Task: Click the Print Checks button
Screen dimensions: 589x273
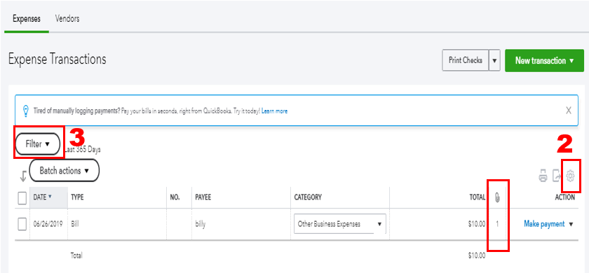Action: [466, 60]
